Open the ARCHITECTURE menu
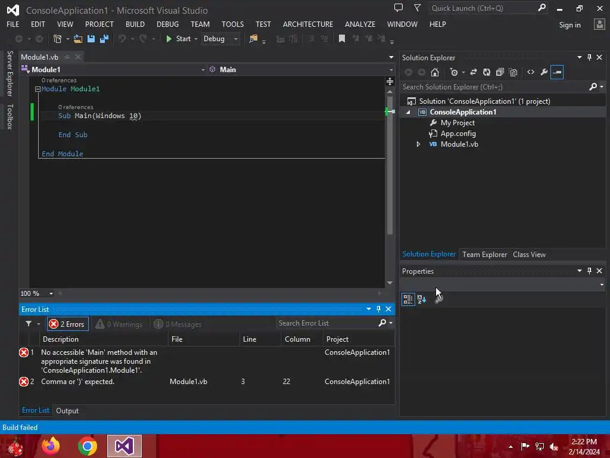This screenshot has height=458, width=610. coord(308,24)
